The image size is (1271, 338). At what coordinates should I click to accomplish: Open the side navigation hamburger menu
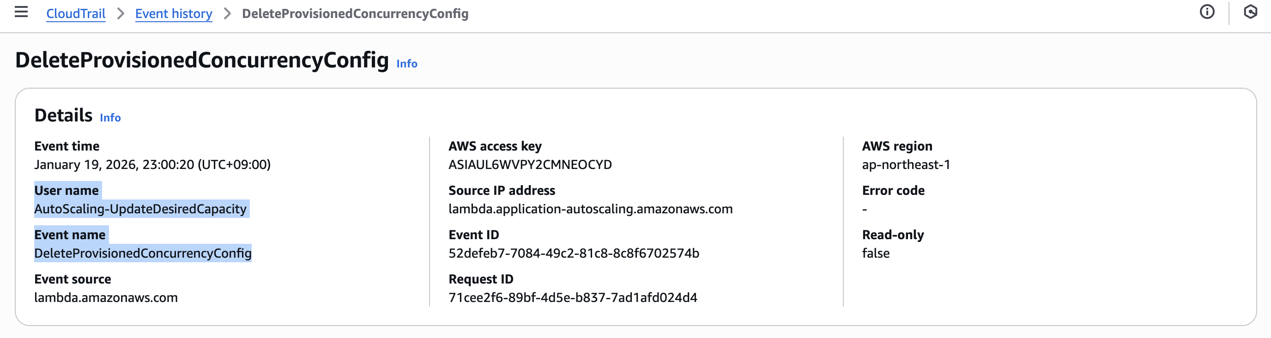pos(21,12)
